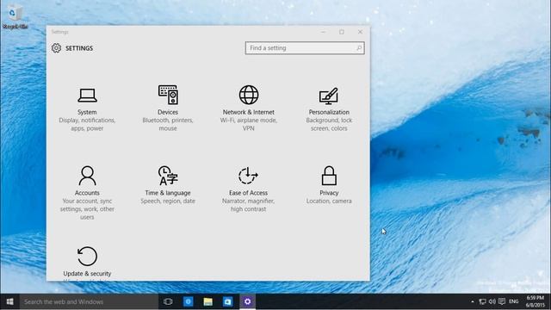Click "Your account, sync settings, work, other users"

(87, 209)
